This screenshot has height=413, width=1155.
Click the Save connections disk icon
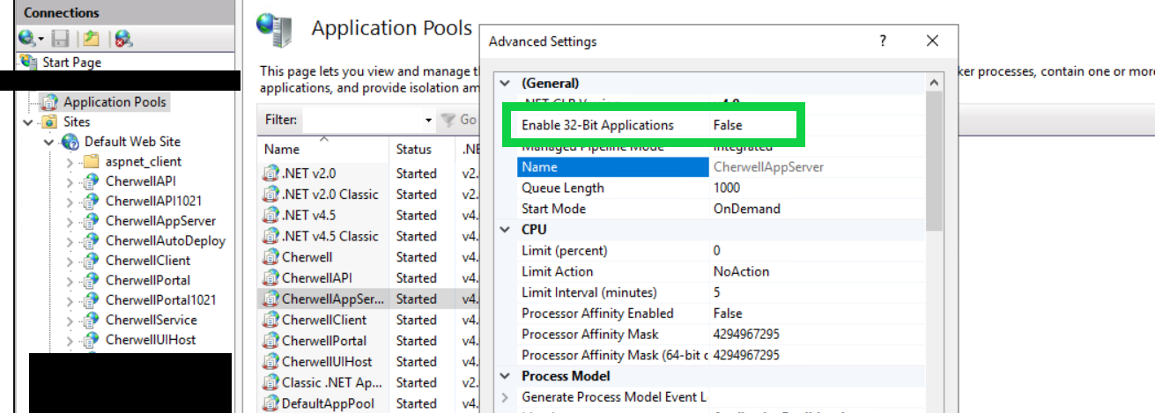(x=60, y=38)
